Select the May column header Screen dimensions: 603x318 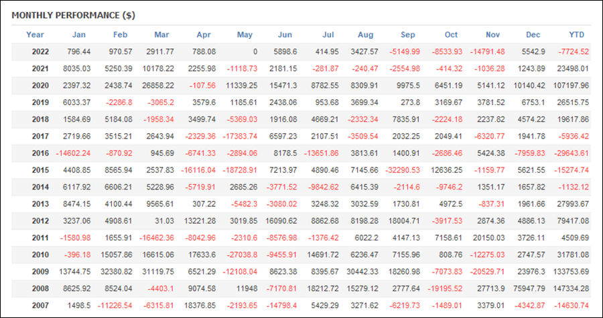245,35
